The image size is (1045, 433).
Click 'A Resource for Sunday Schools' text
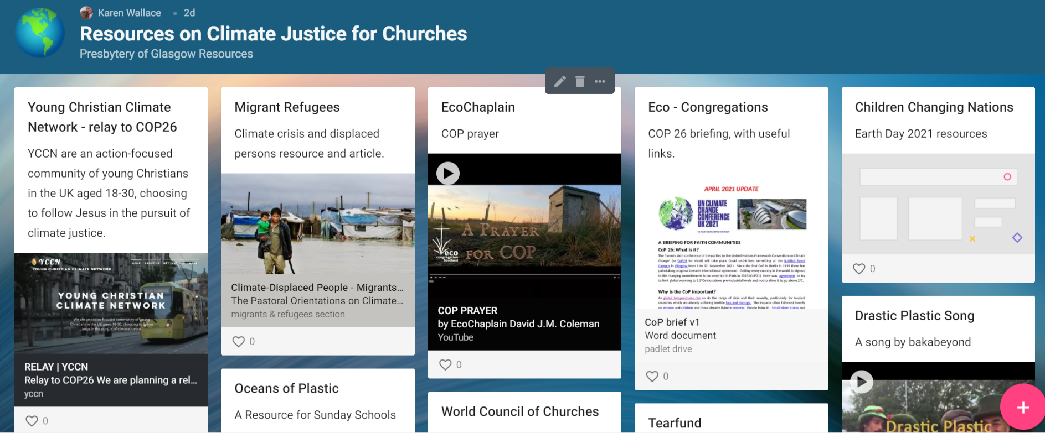tap(315, 415)
